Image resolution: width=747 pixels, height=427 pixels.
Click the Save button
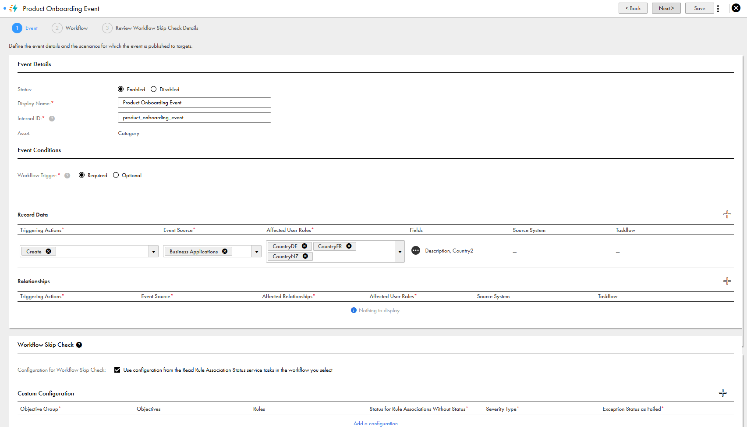699,8
